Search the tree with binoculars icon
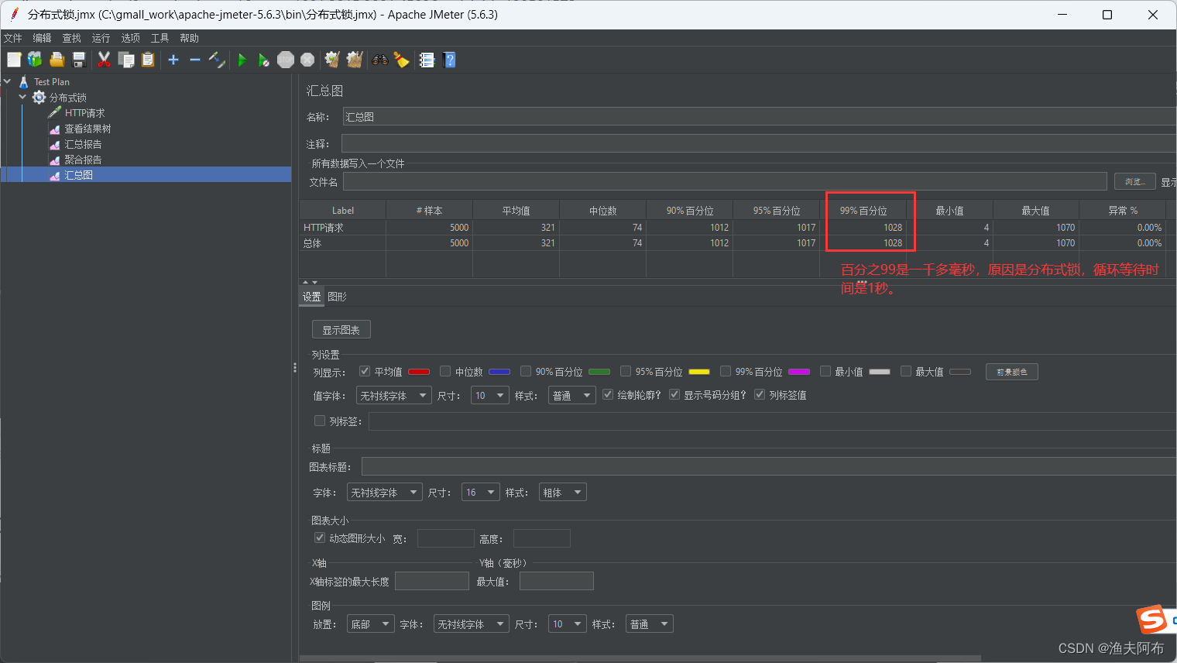The image size is (1177, 663). tap(380, 60)
